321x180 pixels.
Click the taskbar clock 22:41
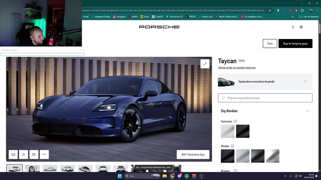pos(309,176)
